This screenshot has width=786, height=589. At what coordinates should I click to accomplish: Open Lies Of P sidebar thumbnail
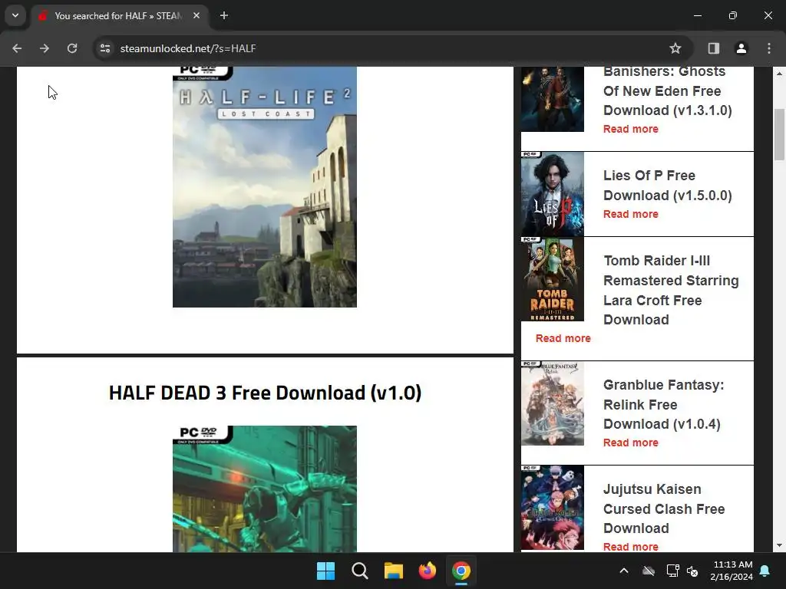pyautogui.click(x=553, y=194)
